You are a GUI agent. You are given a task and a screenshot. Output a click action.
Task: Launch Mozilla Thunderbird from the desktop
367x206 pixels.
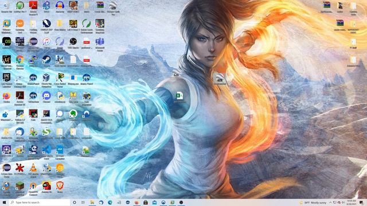pos(20,134)
